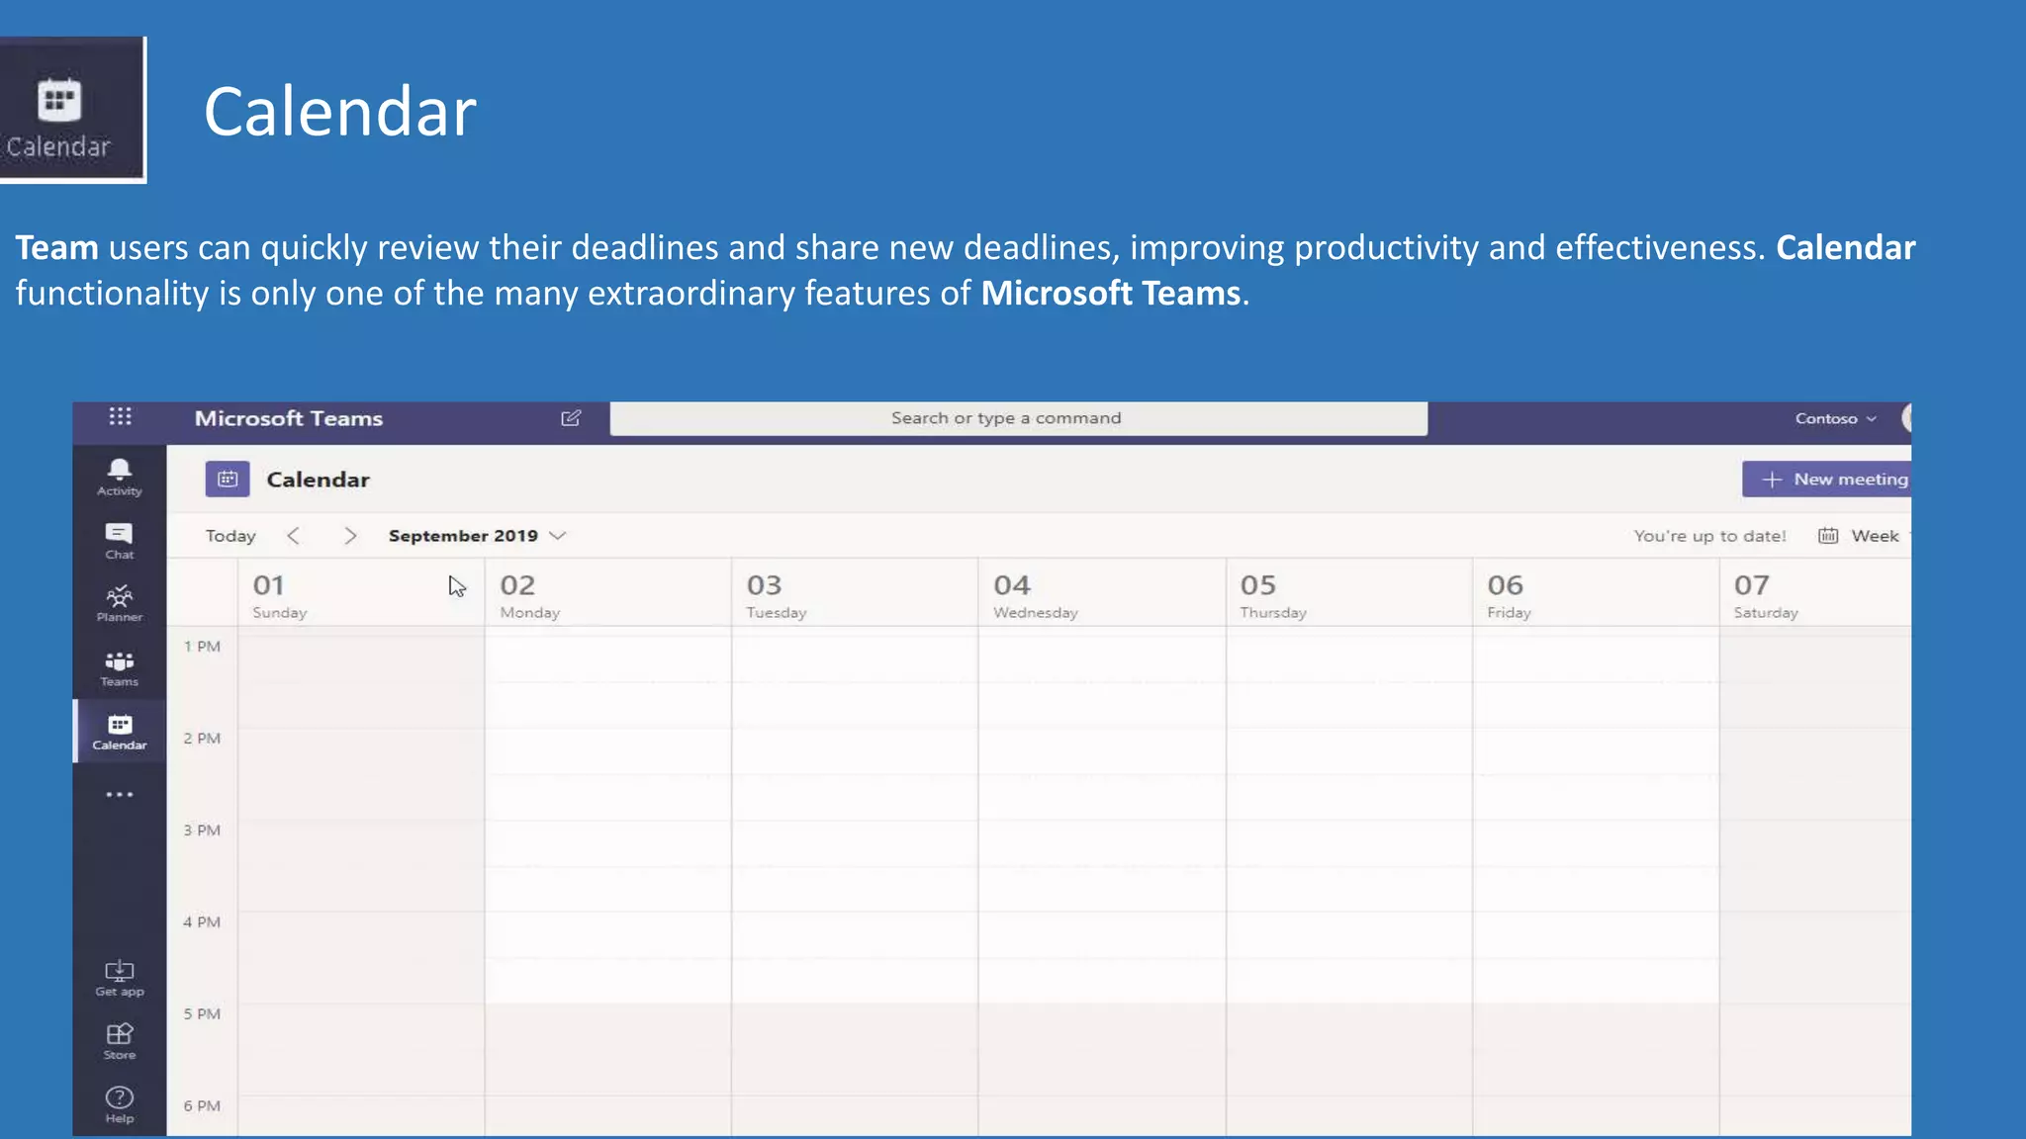
Task: Click the Search or type a command box
Action: point(1019,418)
